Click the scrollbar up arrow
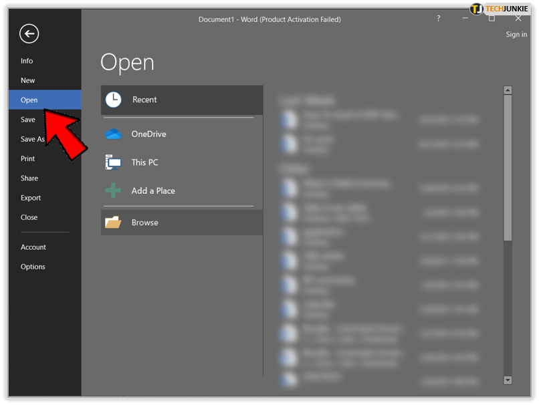This screenshot has height=405, width=539. [x=508, y=90]
